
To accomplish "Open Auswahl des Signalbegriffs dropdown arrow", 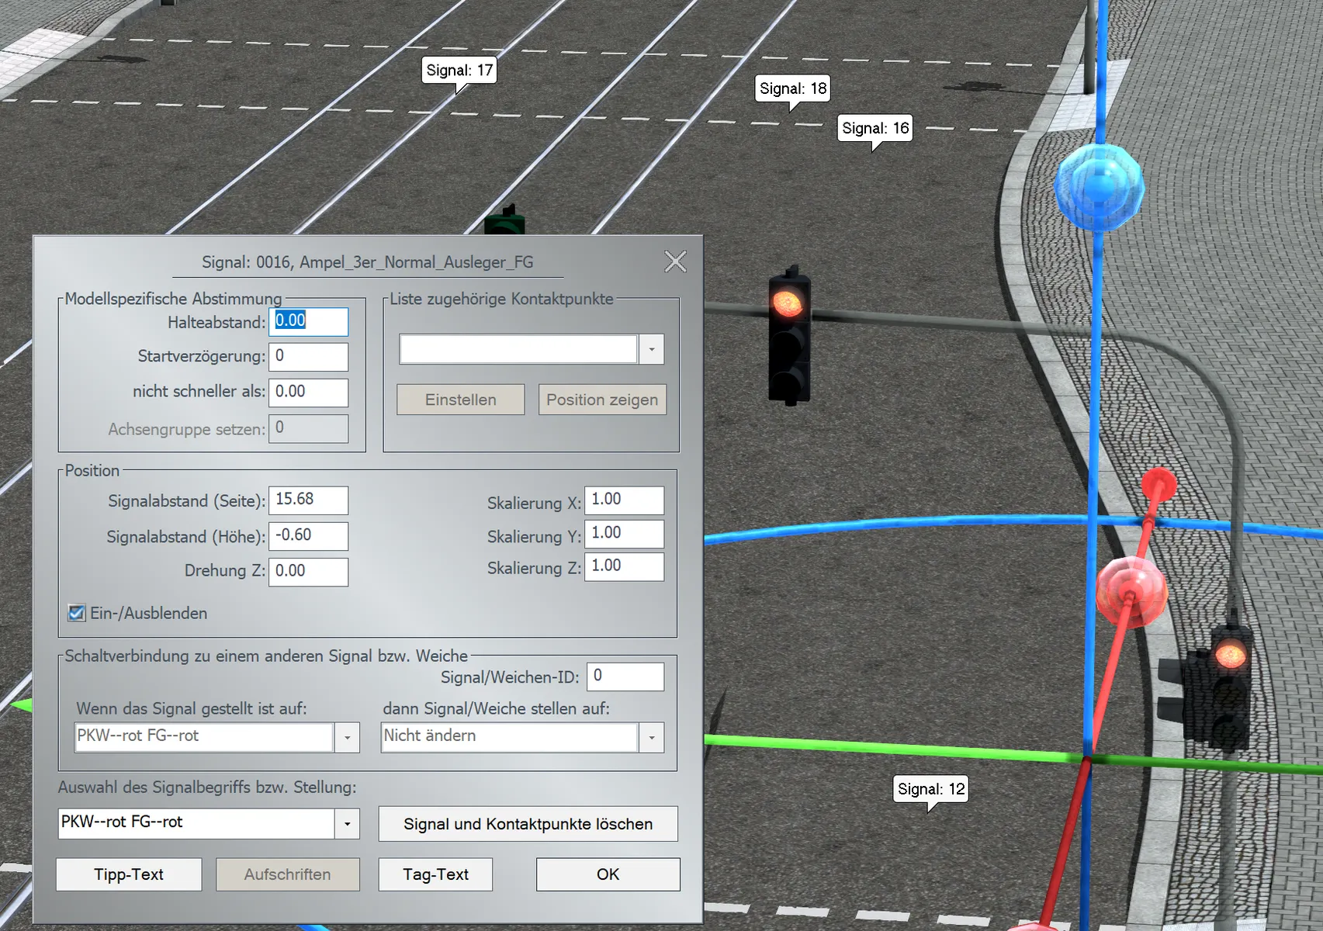I will click(347, 824).
